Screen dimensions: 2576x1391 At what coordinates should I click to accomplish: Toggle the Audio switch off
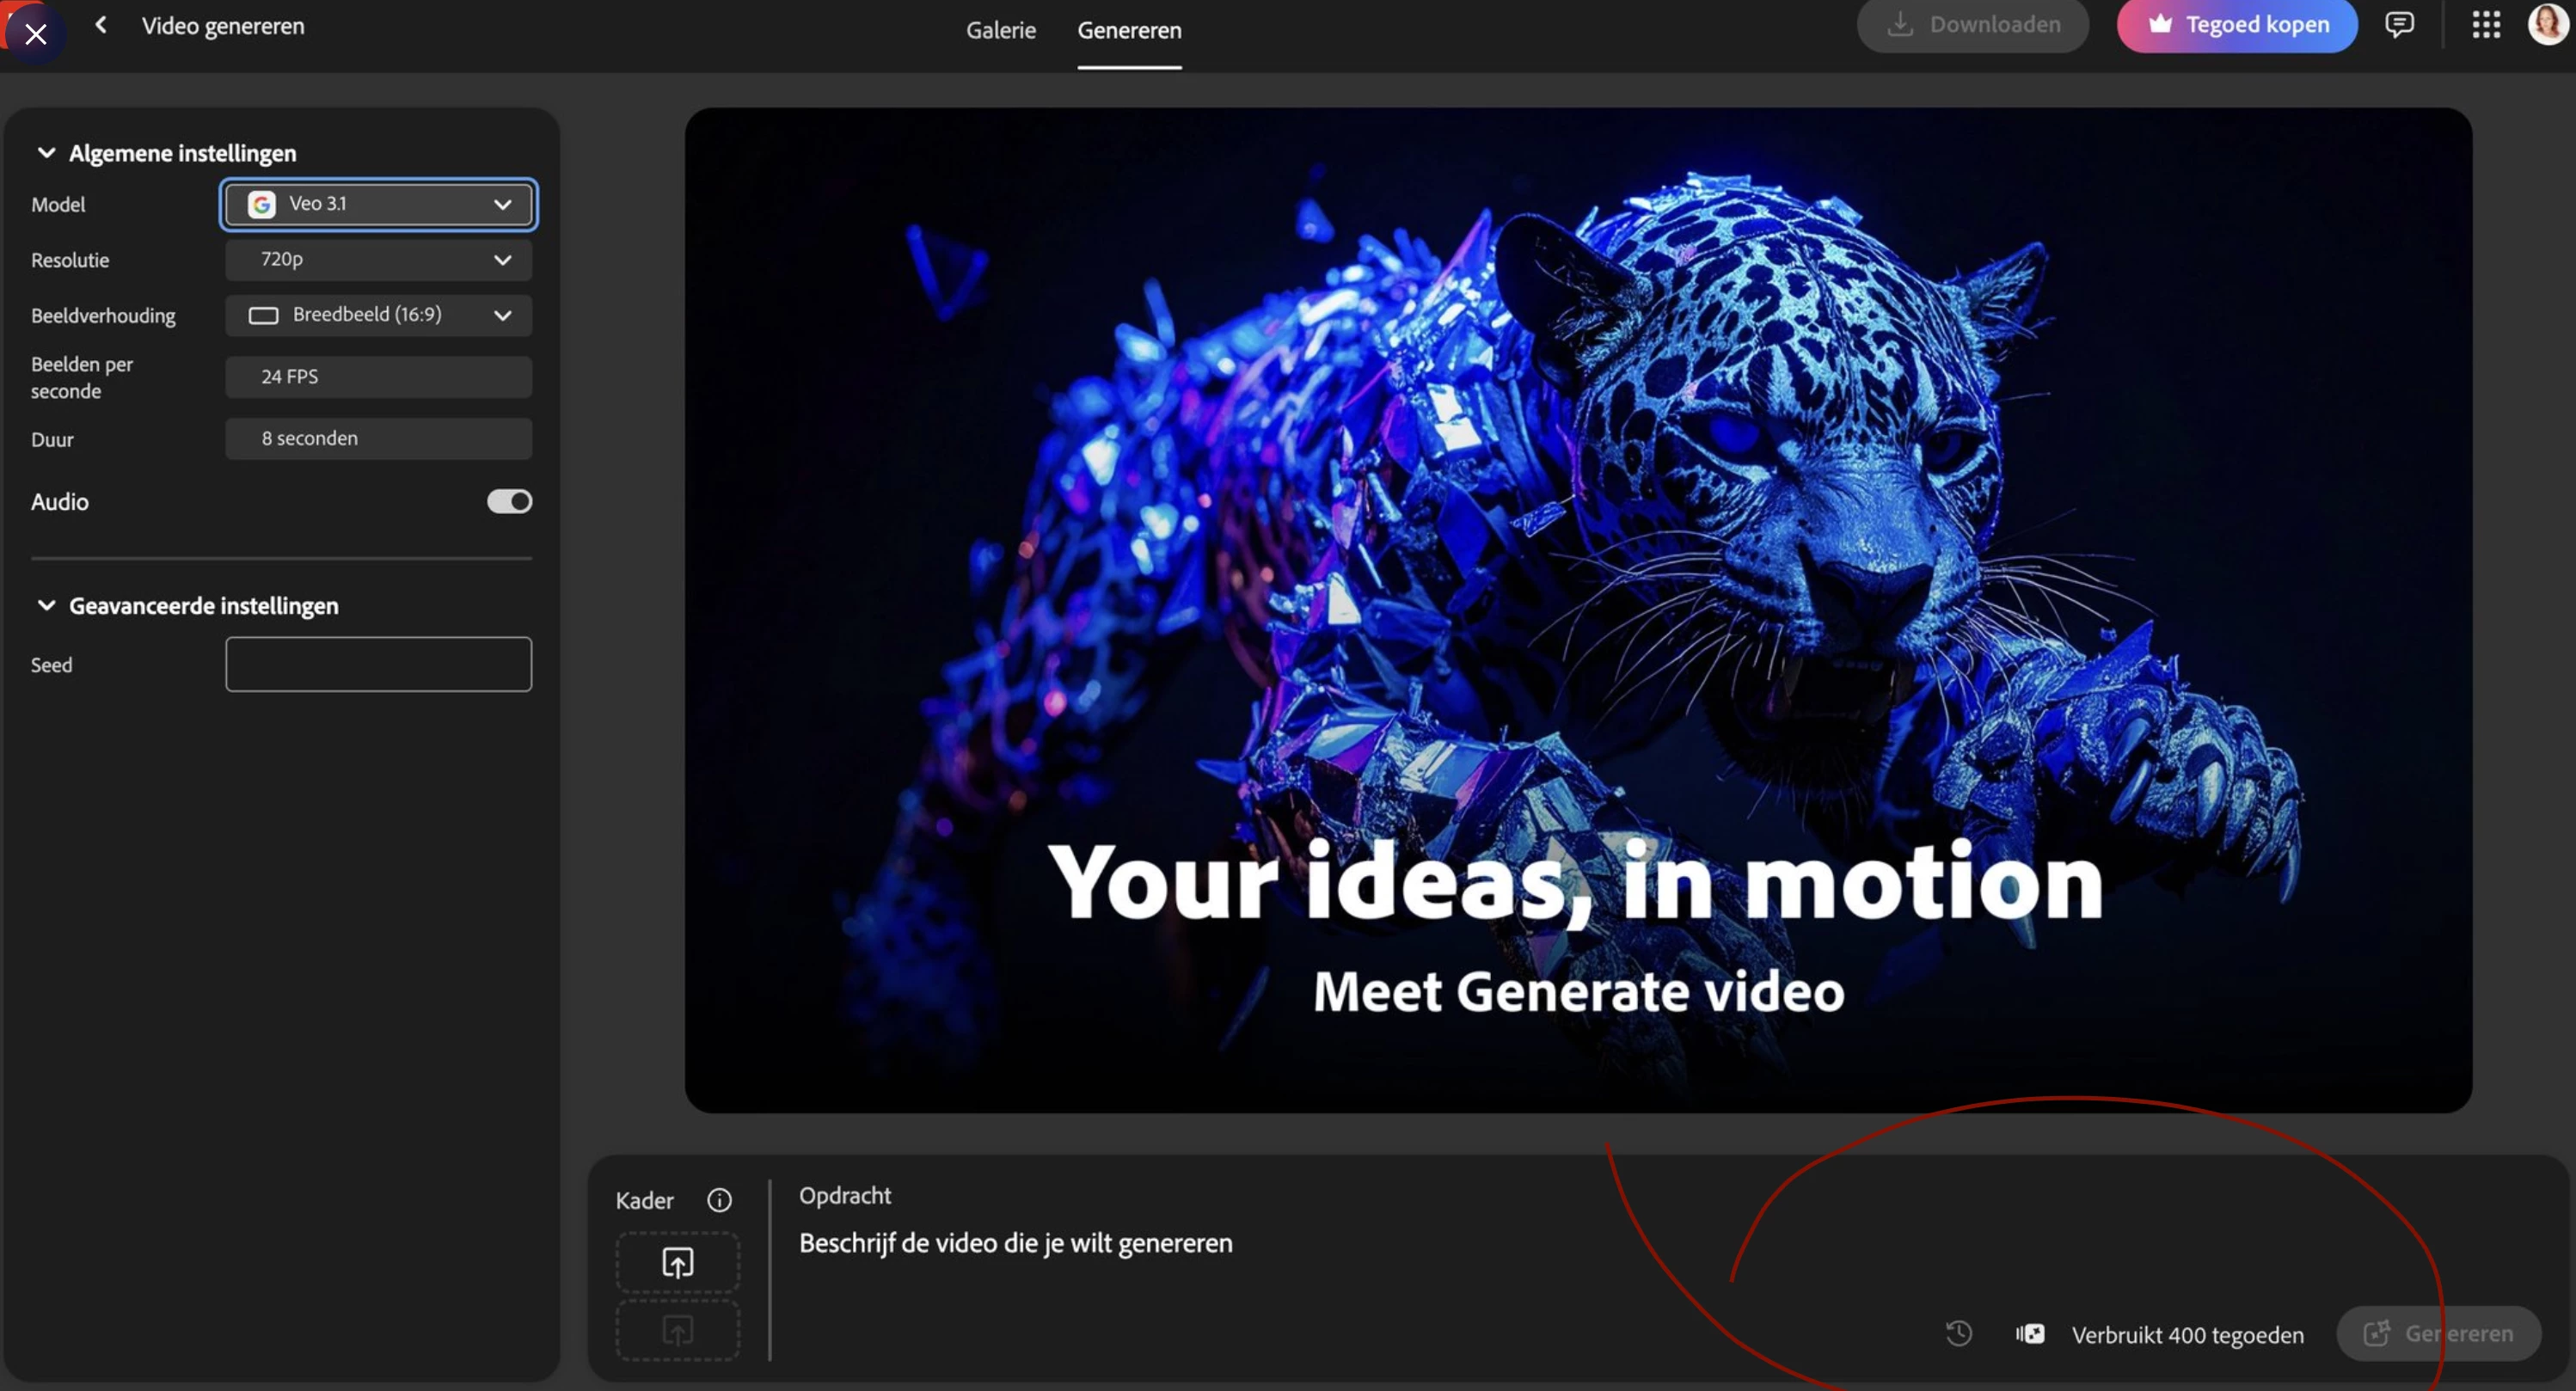(x=509, y=501)
